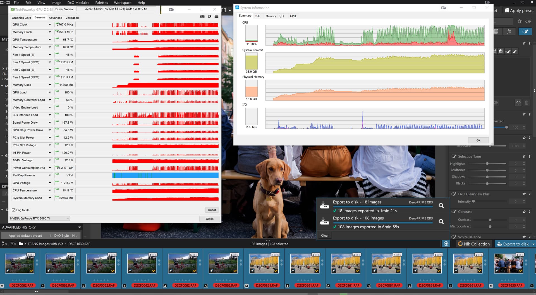Click the Nik Collection button
The height and width of the screenshot is (295, 536).
click(474, 244)
